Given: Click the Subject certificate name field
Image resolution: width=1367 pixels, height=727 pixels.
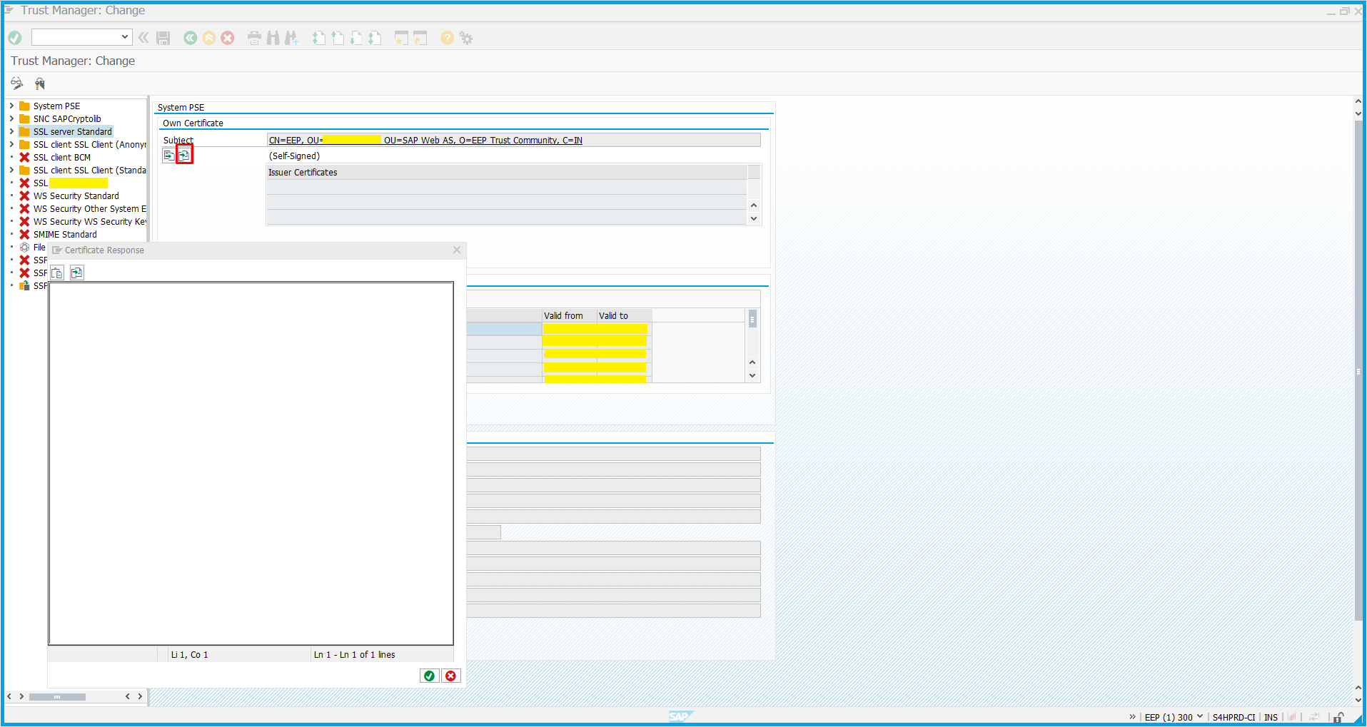Looking at the screenshot, I should coord(513,141).
